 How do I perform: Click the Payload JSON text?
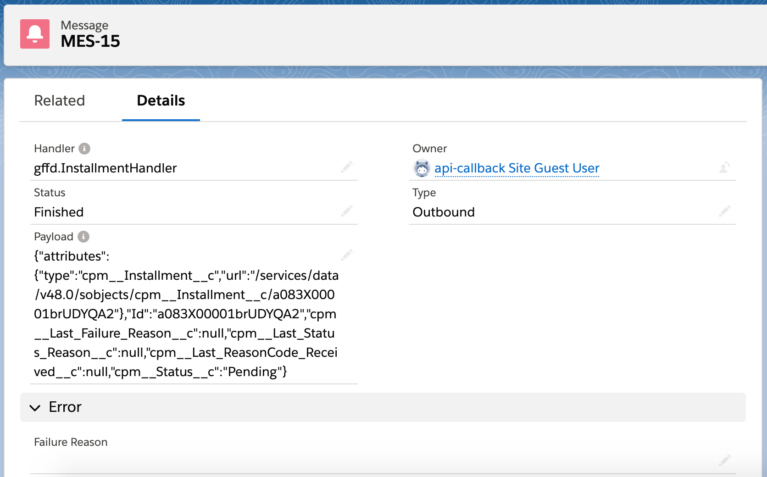[186, 314]
